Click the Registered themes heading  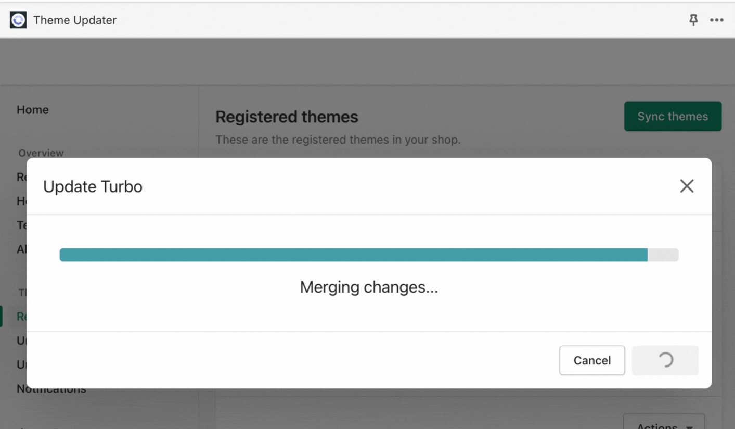pos(287,117)
